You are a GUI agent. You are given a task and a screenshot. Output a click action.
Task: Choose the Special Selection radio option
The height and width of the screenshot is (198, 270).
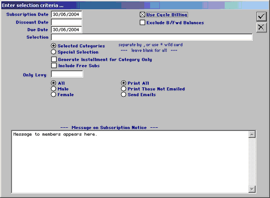click(54, 52)
